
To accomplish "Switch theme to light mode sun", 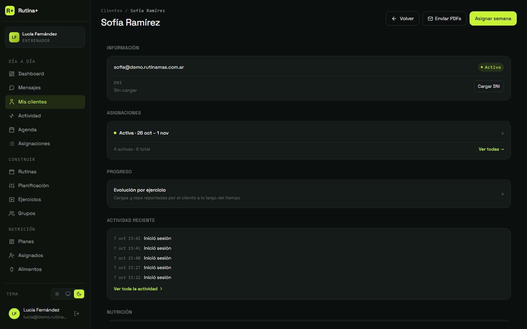I will (x=57, y=294).
